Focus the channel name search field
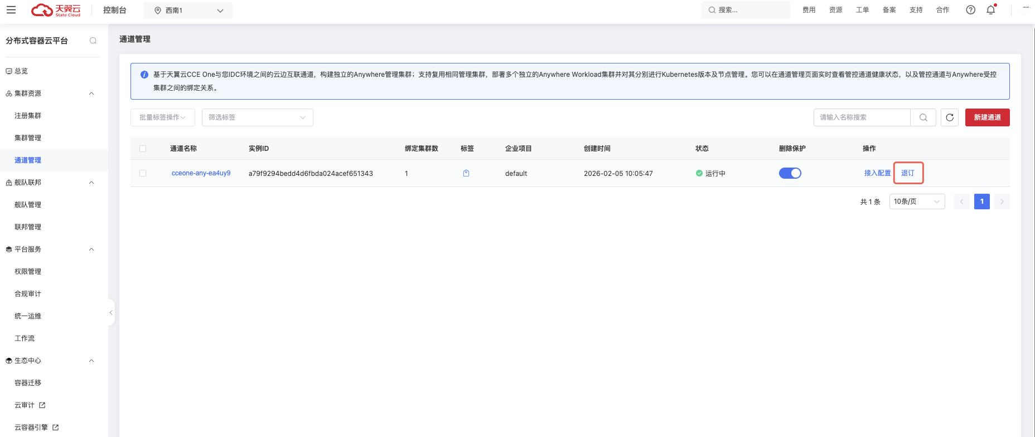Image resolution: width=1035 pixels, height=437 pixels. coord(862,117)
